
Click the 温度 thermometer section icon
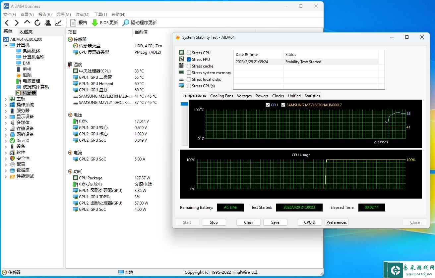pyautogui.click(x=70, y=65)
